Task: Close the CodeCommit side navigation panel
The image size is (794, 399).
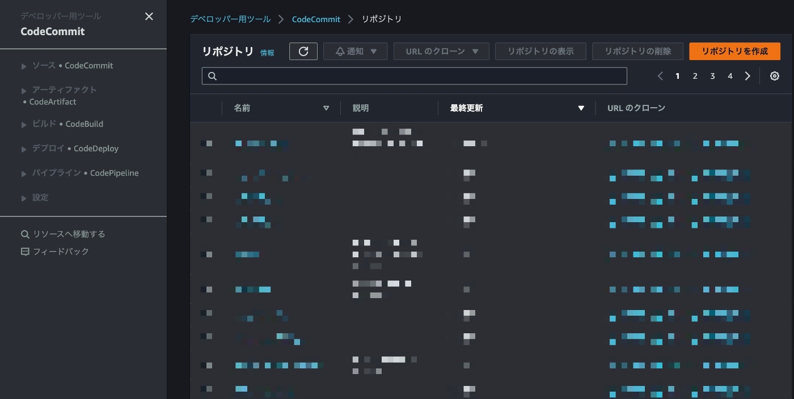Action: [149, 16]
